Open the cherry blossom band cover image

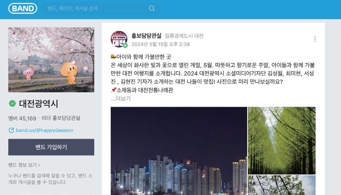pos(51,60)
